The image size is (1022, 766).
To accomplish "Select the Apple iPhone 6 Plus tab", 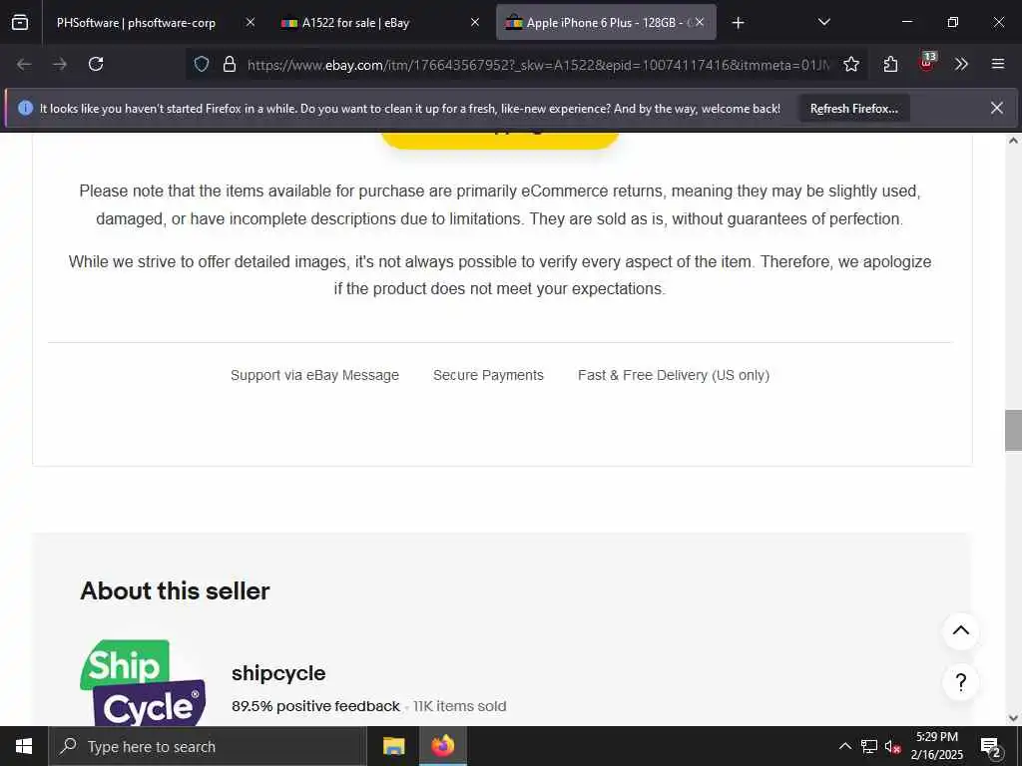I will [606, 22].
